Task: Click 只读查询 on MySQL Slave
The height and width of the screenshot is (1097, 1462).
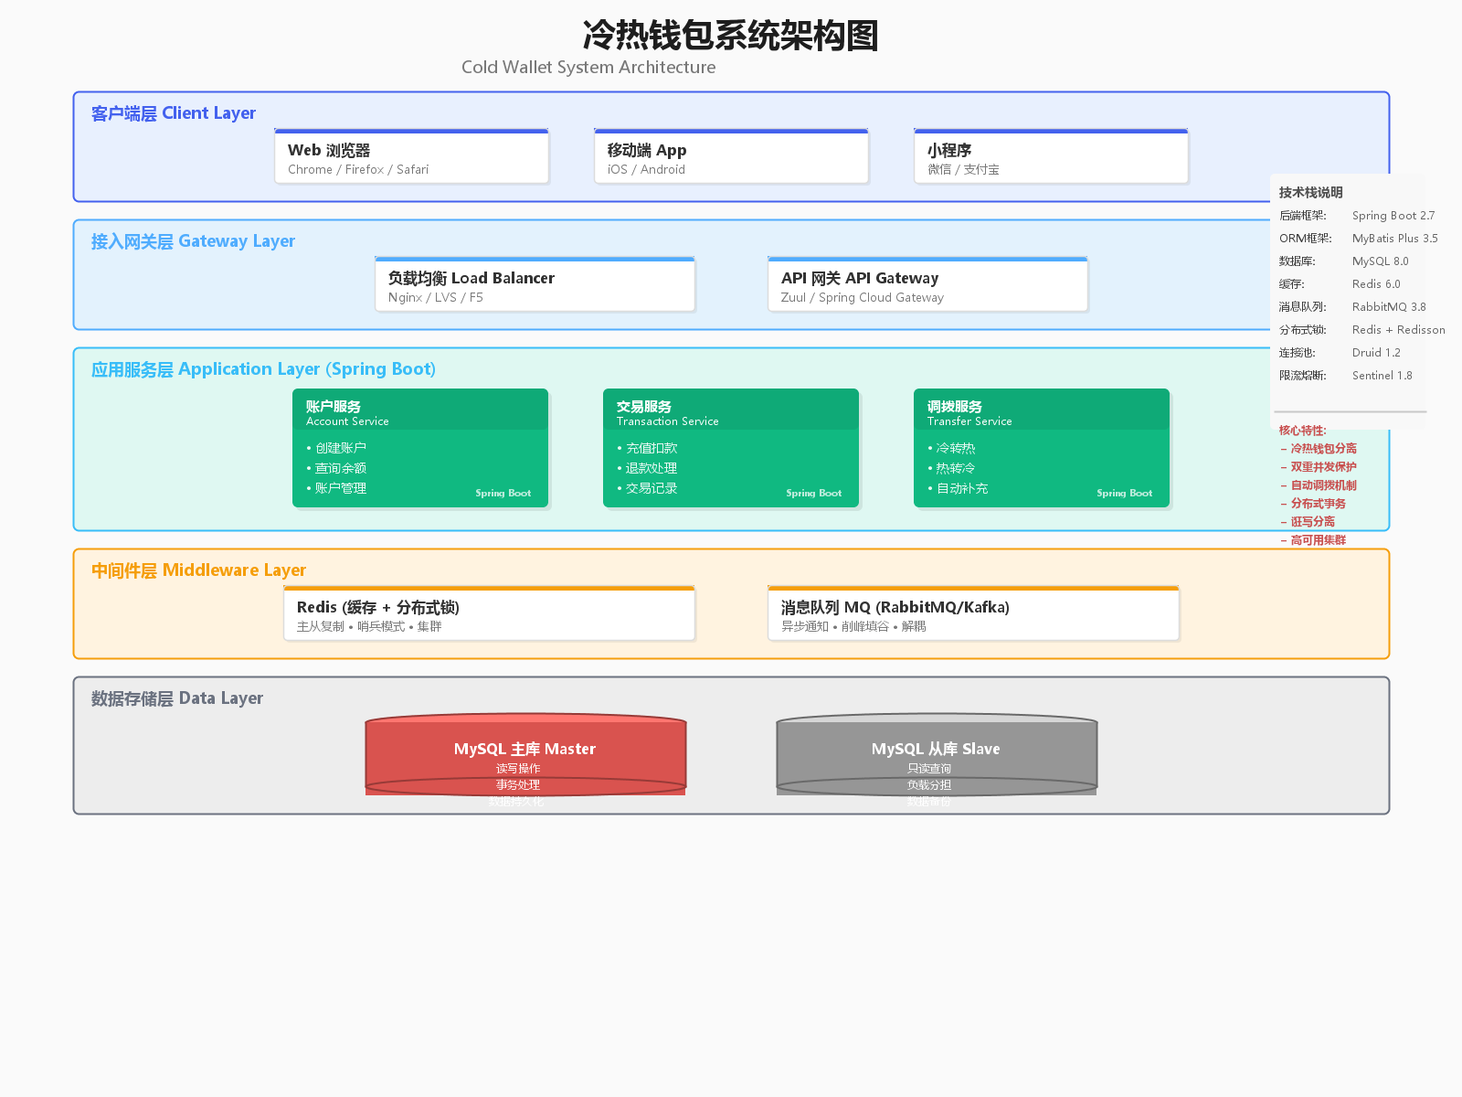Action: [x=929, y=769]
